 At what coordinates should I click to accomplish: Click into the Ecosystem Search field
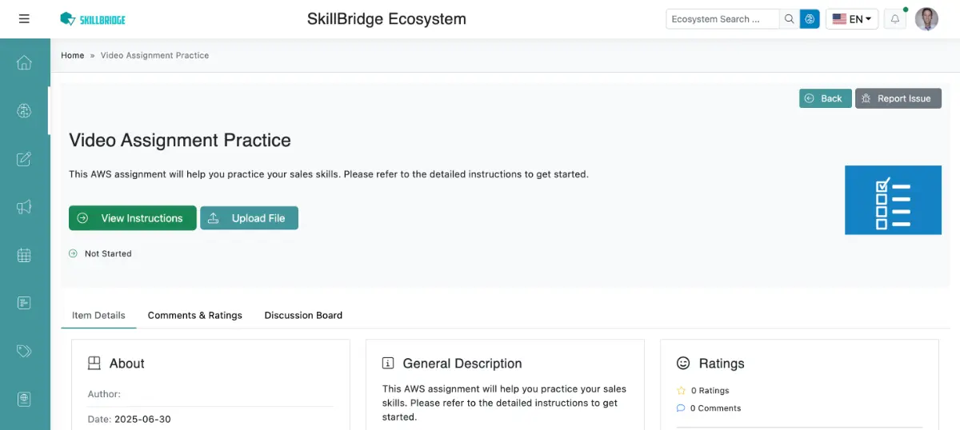[722, 19]
